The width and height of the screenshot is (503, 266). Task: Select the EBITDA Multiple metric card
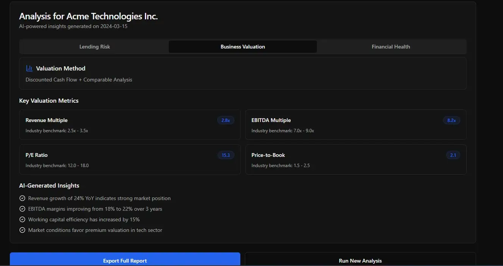[355, 125]
